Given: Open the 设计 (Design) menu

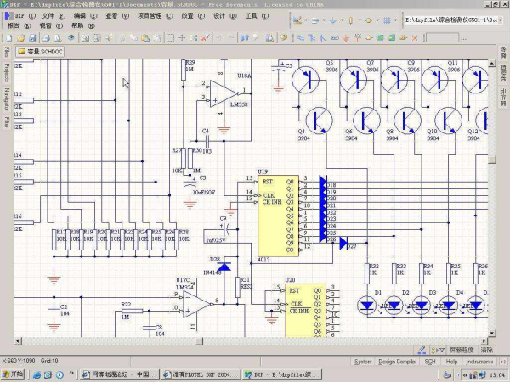Looking at the screenshot, I should click(x=219, y=16).
